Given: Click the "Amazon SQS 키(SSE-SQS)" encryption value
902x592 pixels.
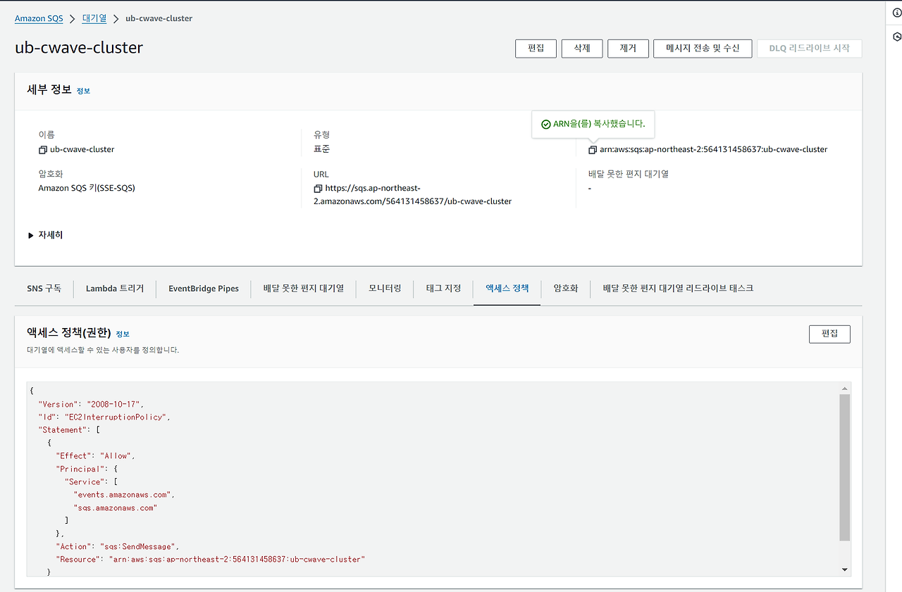Looking at the screenshot, I should pyautogui.click(x=87, y=189).
